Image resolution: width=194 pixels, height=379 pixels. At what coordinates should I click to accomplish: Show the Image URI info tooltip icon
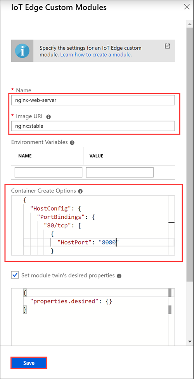(x=48, y=117)
